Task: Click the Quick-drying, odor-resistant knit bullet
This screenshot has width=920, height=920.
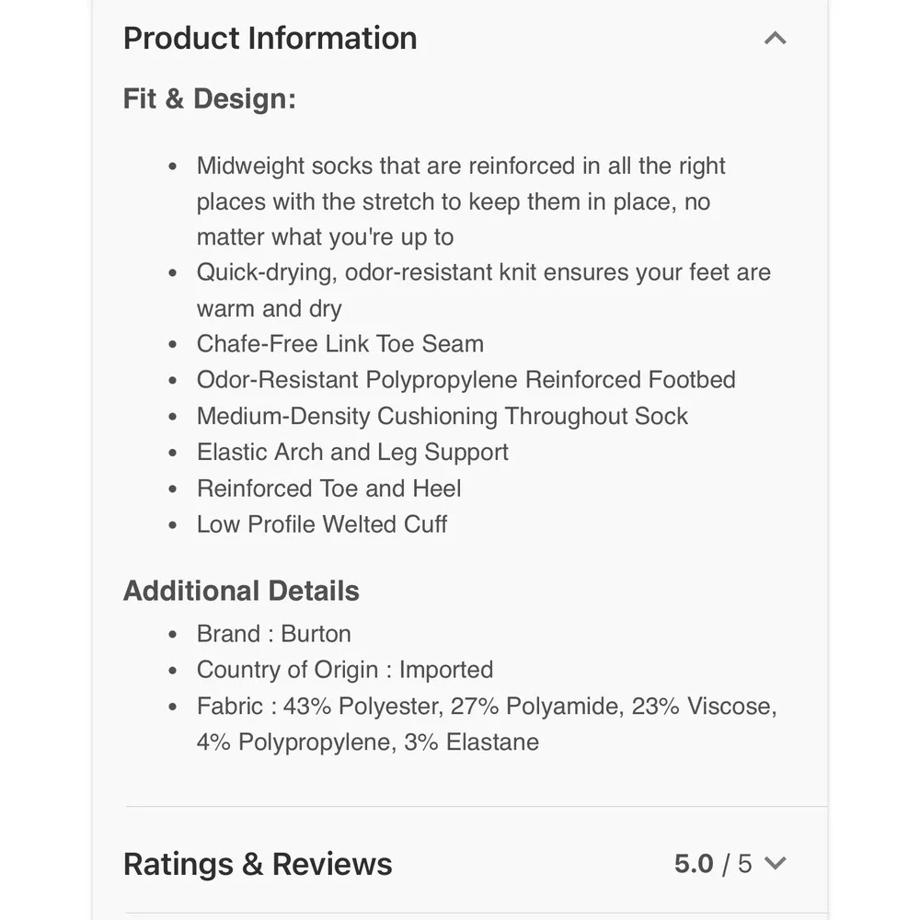Action: pyautogui.click(x=484, y=291)
